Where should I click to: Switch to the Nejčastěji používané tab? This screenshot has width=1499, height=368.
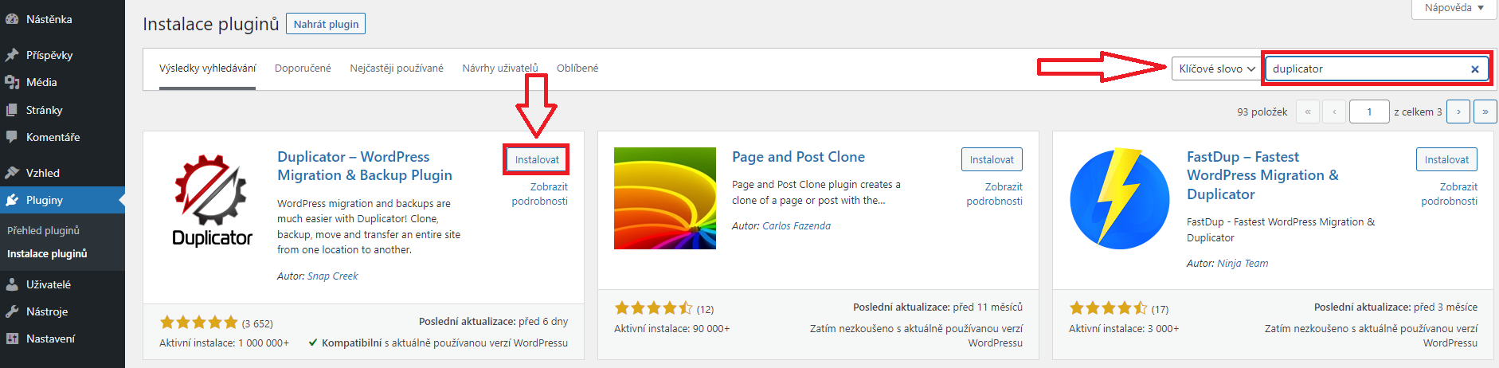397,69
